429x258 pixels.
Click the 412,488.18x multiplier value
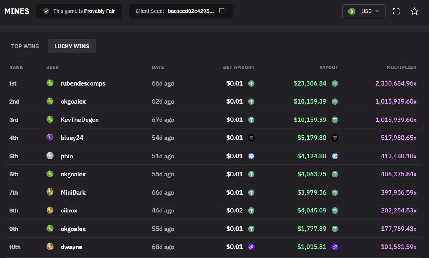pos(399,156)
